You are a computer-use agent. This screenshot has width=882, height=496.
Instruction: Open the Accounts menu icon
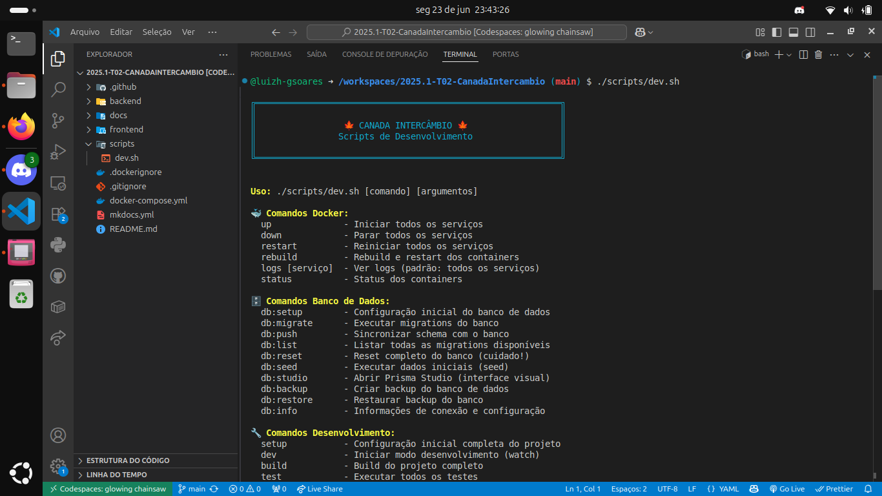click(x=58, y=435)
